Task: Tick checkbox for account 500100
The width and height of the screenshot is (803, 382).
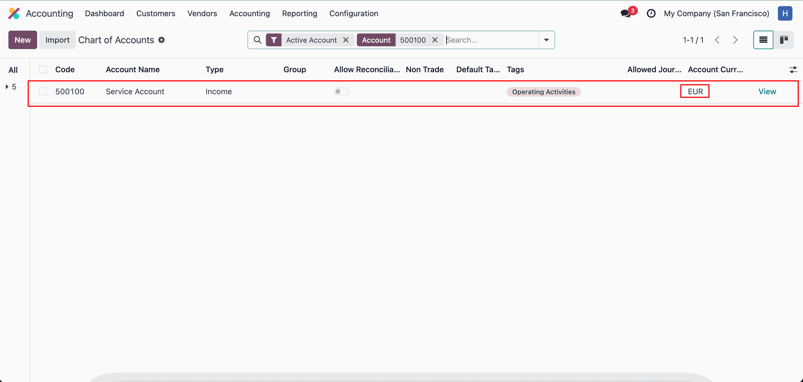Action: [43, 92]
